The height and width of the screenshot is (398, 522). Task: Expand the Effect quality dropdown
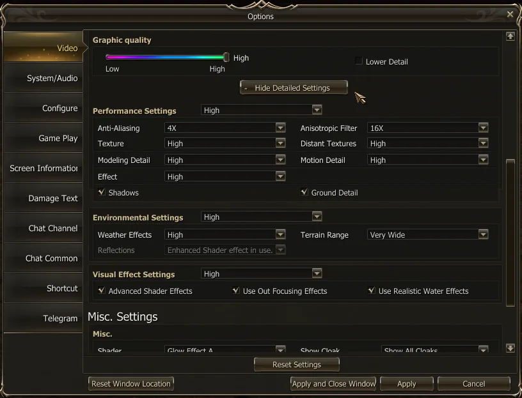[225, 176]
